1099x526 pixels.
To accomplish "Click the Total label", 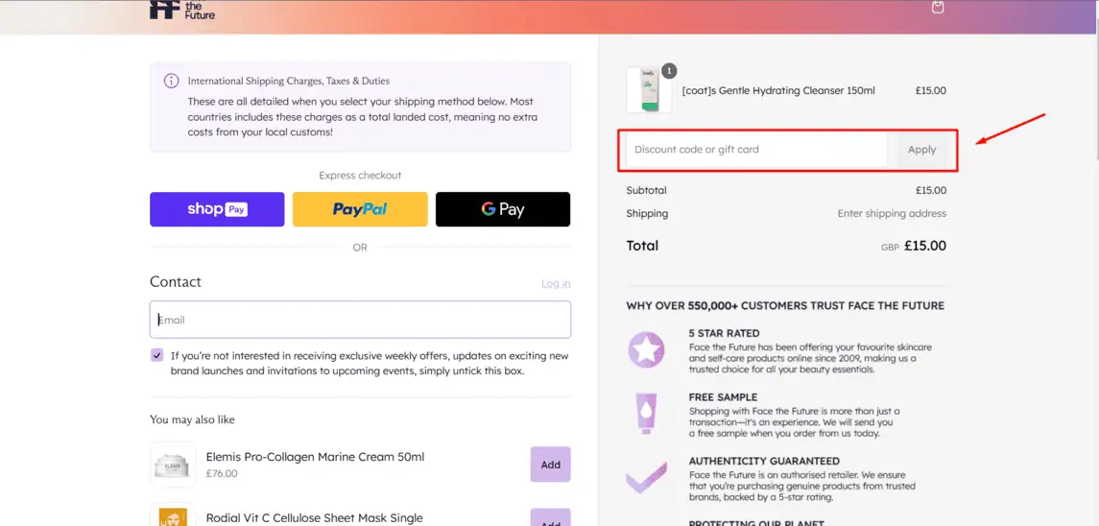I will [642, 246].
